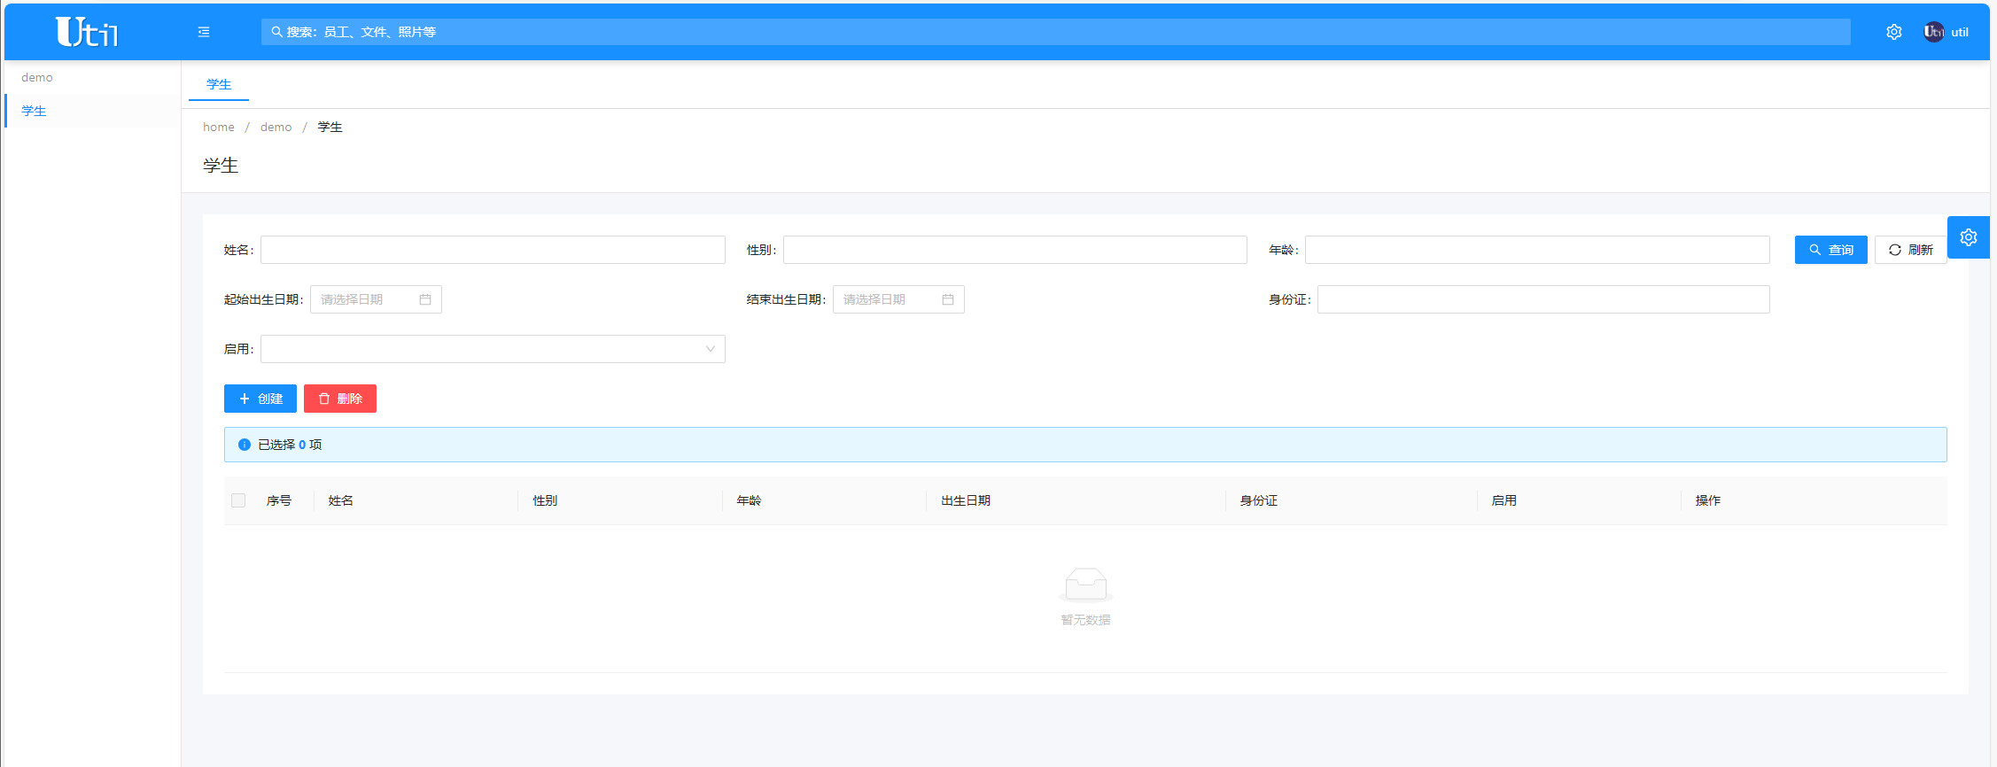Click the util user avatar
Viewport: 1997px width, 767px height.
click(x=1933, y=32)
